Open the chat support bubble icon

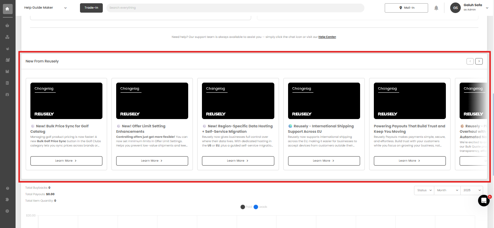[x=484, y=201]
